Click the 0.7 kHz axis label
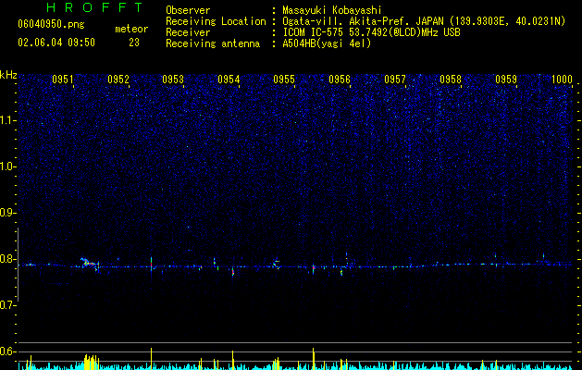This screenshot has height=370, width=582. tap(8, 305)
